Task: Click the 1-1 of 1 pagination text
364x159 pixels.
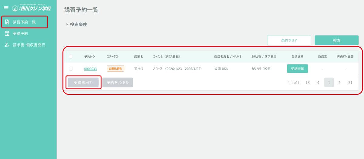Action: coord(294,82)
